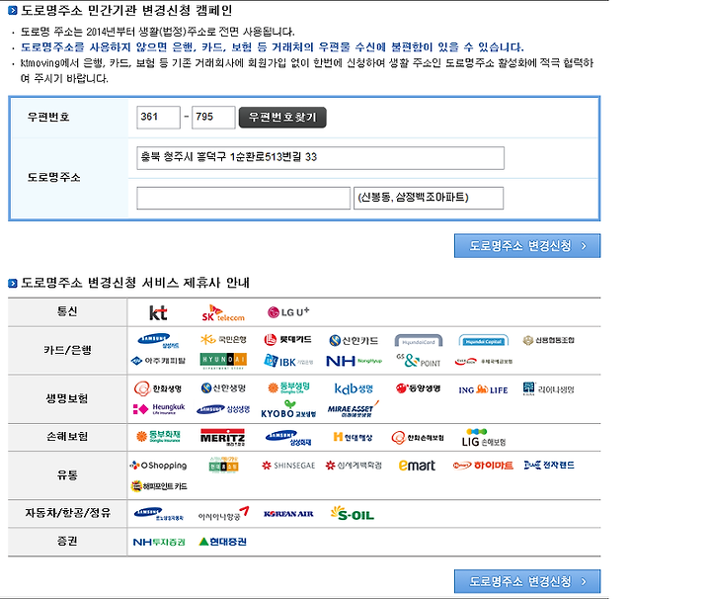Click the 해피포인트 카드 logo
Viewport: 711px width, 599px height.
click(159, 486)
